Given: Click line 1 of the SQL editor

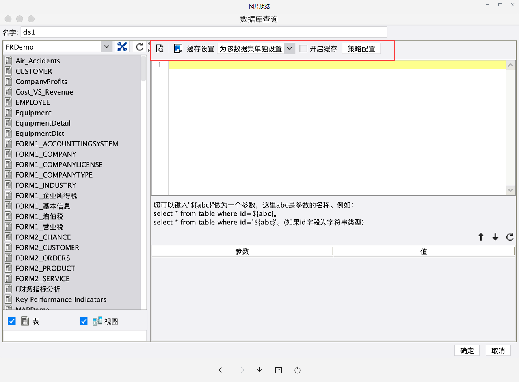Looking at the screenshot, I should pos(337,65).
